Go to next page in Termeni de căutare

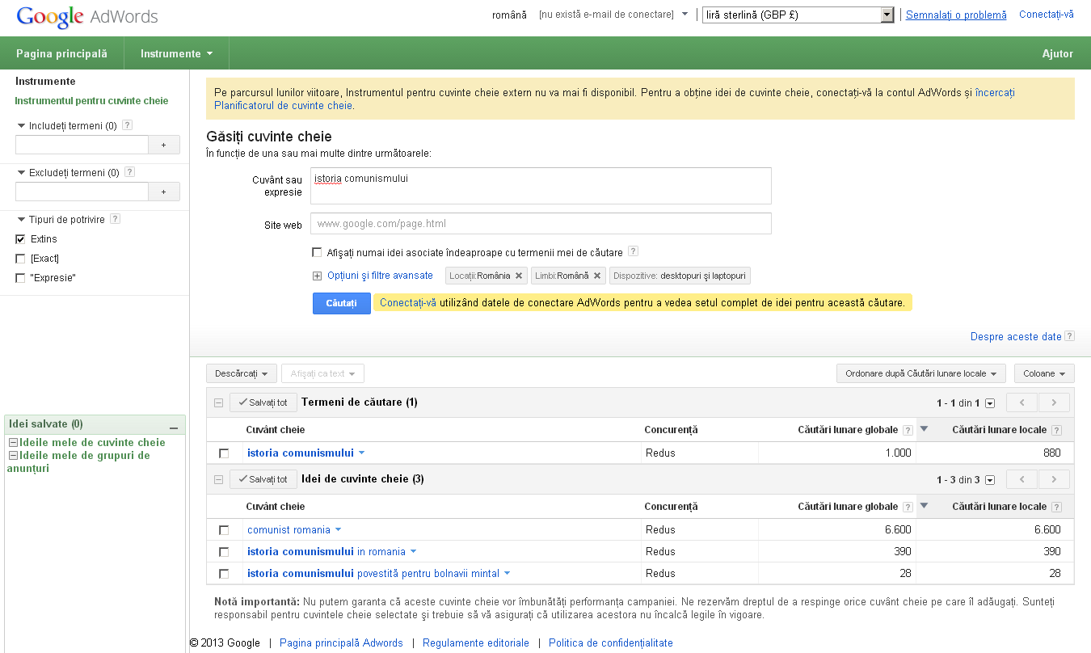pos(1054,402)
